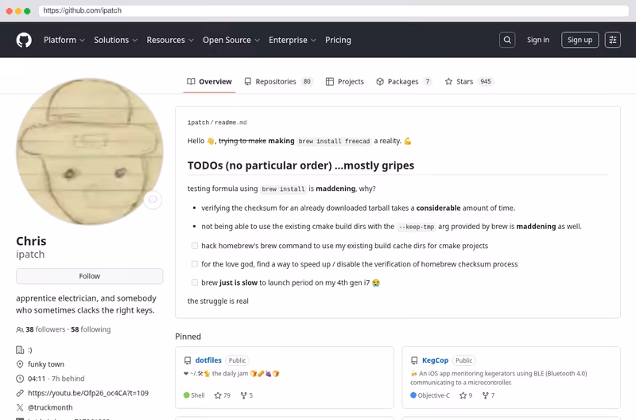This screenshot has height=420, width=636.
Task: Click the '04:11 - 7h behind' text
Action: [56, 379]
